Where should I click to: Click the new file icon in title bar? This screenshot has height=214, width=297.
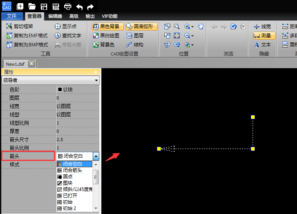[20, 7]
